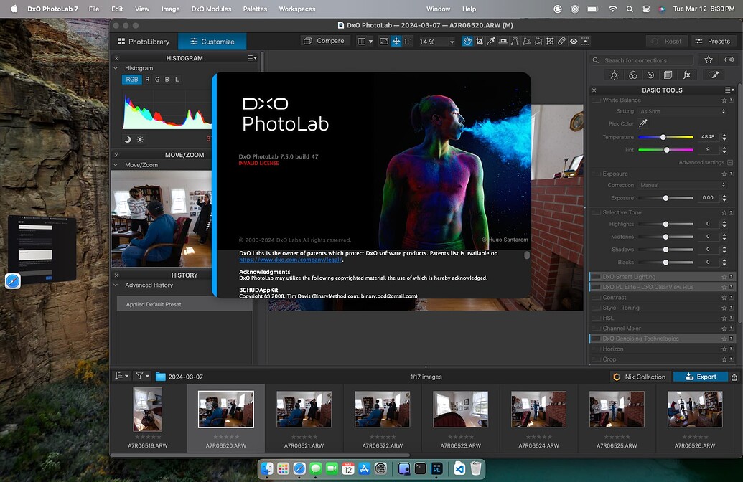743x482 pixels.
Task: Open the Presets button
Action: (712, 41)
